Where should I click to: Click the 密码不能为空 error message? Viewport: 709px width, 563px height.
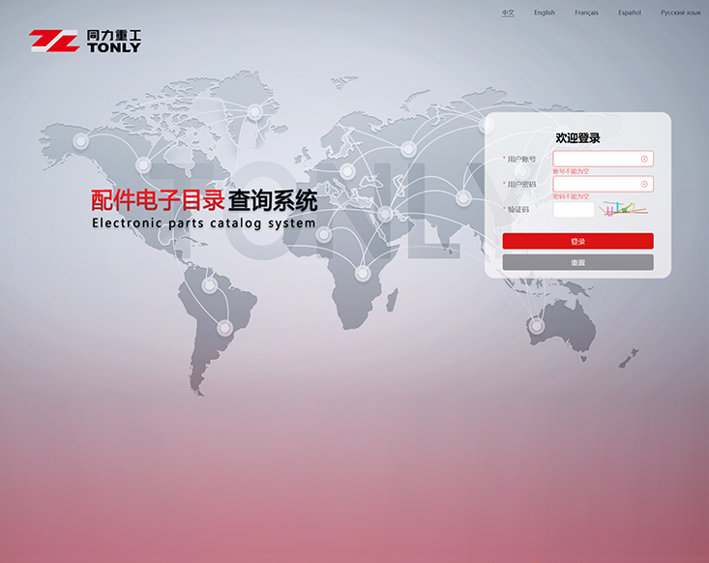pyautogui.click(x=571, y=196)
